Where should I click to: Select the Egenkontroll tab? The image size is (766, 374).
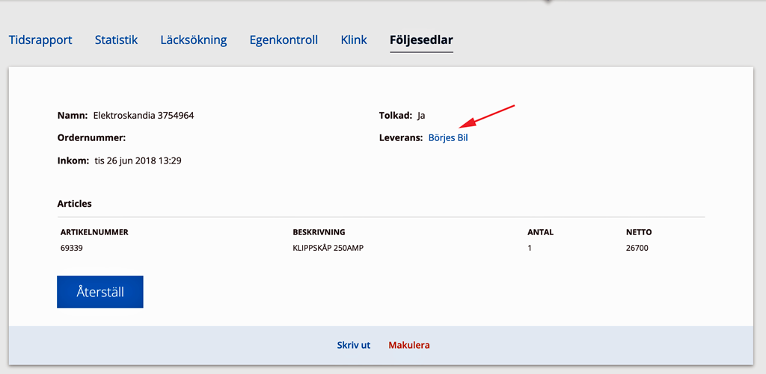coord(284,40)
